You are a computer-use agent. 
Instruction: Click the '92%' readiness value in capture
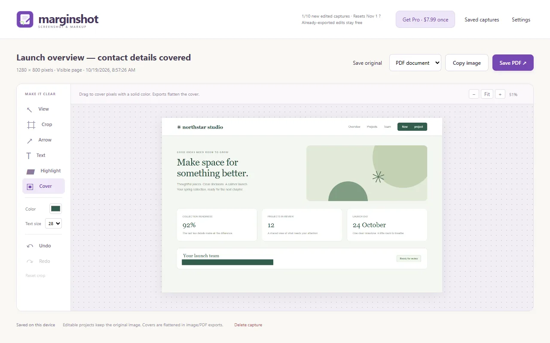pos(189,225)
